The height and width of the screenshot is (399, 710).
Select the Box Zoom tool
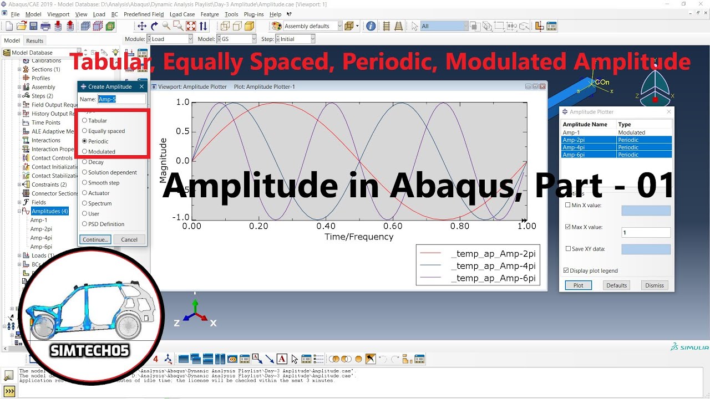[x=179, y=26]
